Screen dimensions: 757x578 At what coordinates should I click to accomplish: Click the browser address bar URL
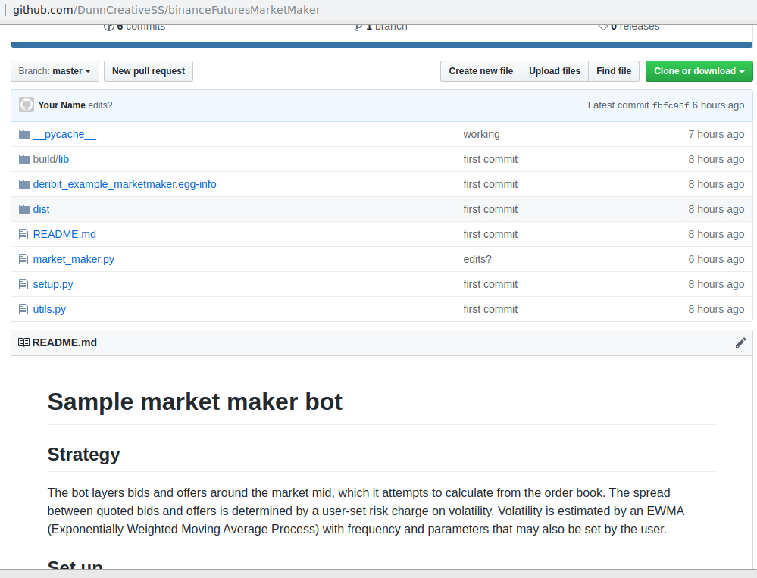click(167, 10)
